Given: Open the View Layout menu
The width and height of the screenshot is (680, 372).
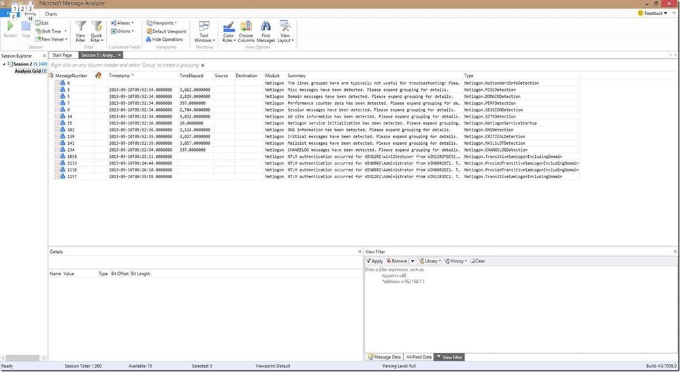Looking at the screenshot, I should 285,31.
